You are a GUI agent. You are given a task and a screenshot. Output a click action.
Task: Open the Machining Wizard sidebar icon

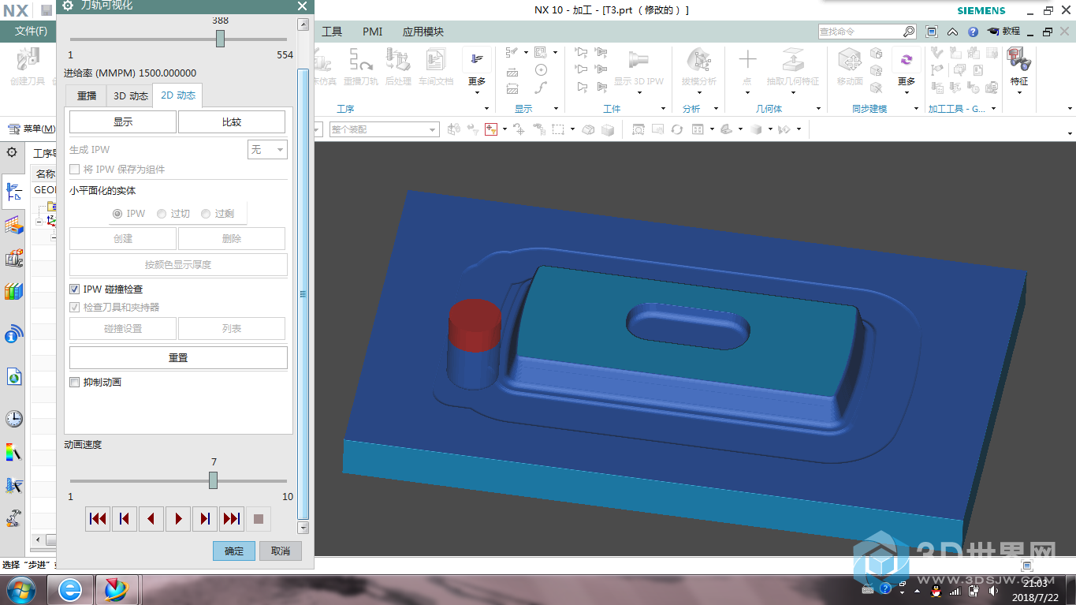pyautogui.click(x=13, y=486)
